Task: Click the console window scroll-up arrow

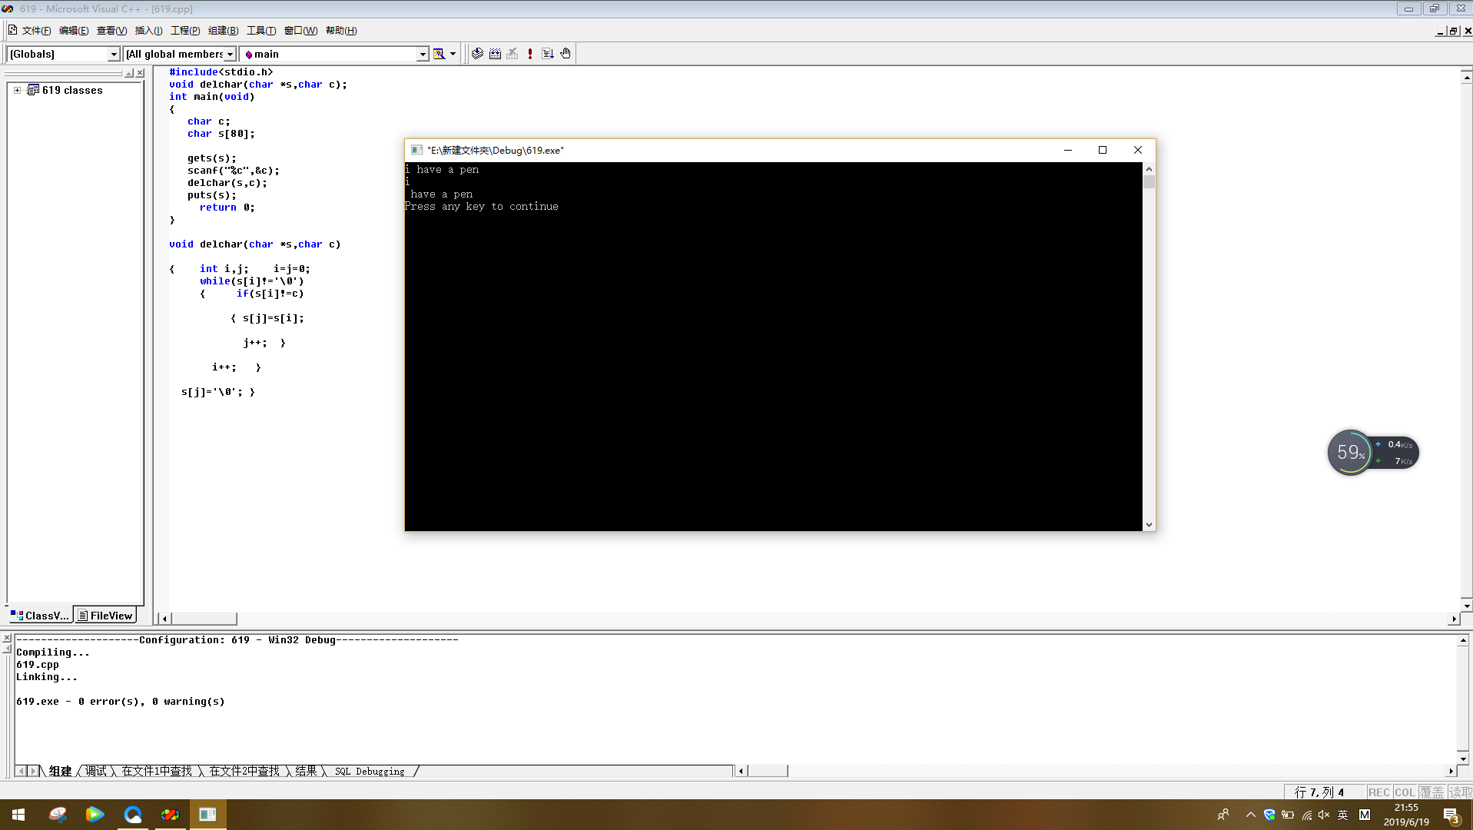Action: coord(1149,168)
